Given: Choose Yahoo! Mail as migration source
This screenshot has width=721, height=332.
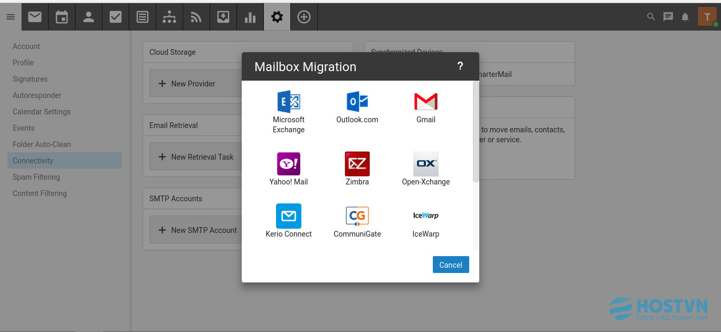Looking at the screenshot, I should click(289, 169).
